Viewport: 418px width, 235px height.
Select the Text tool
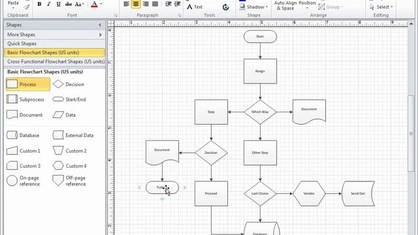pyautogui.click(x=195, y=7)
